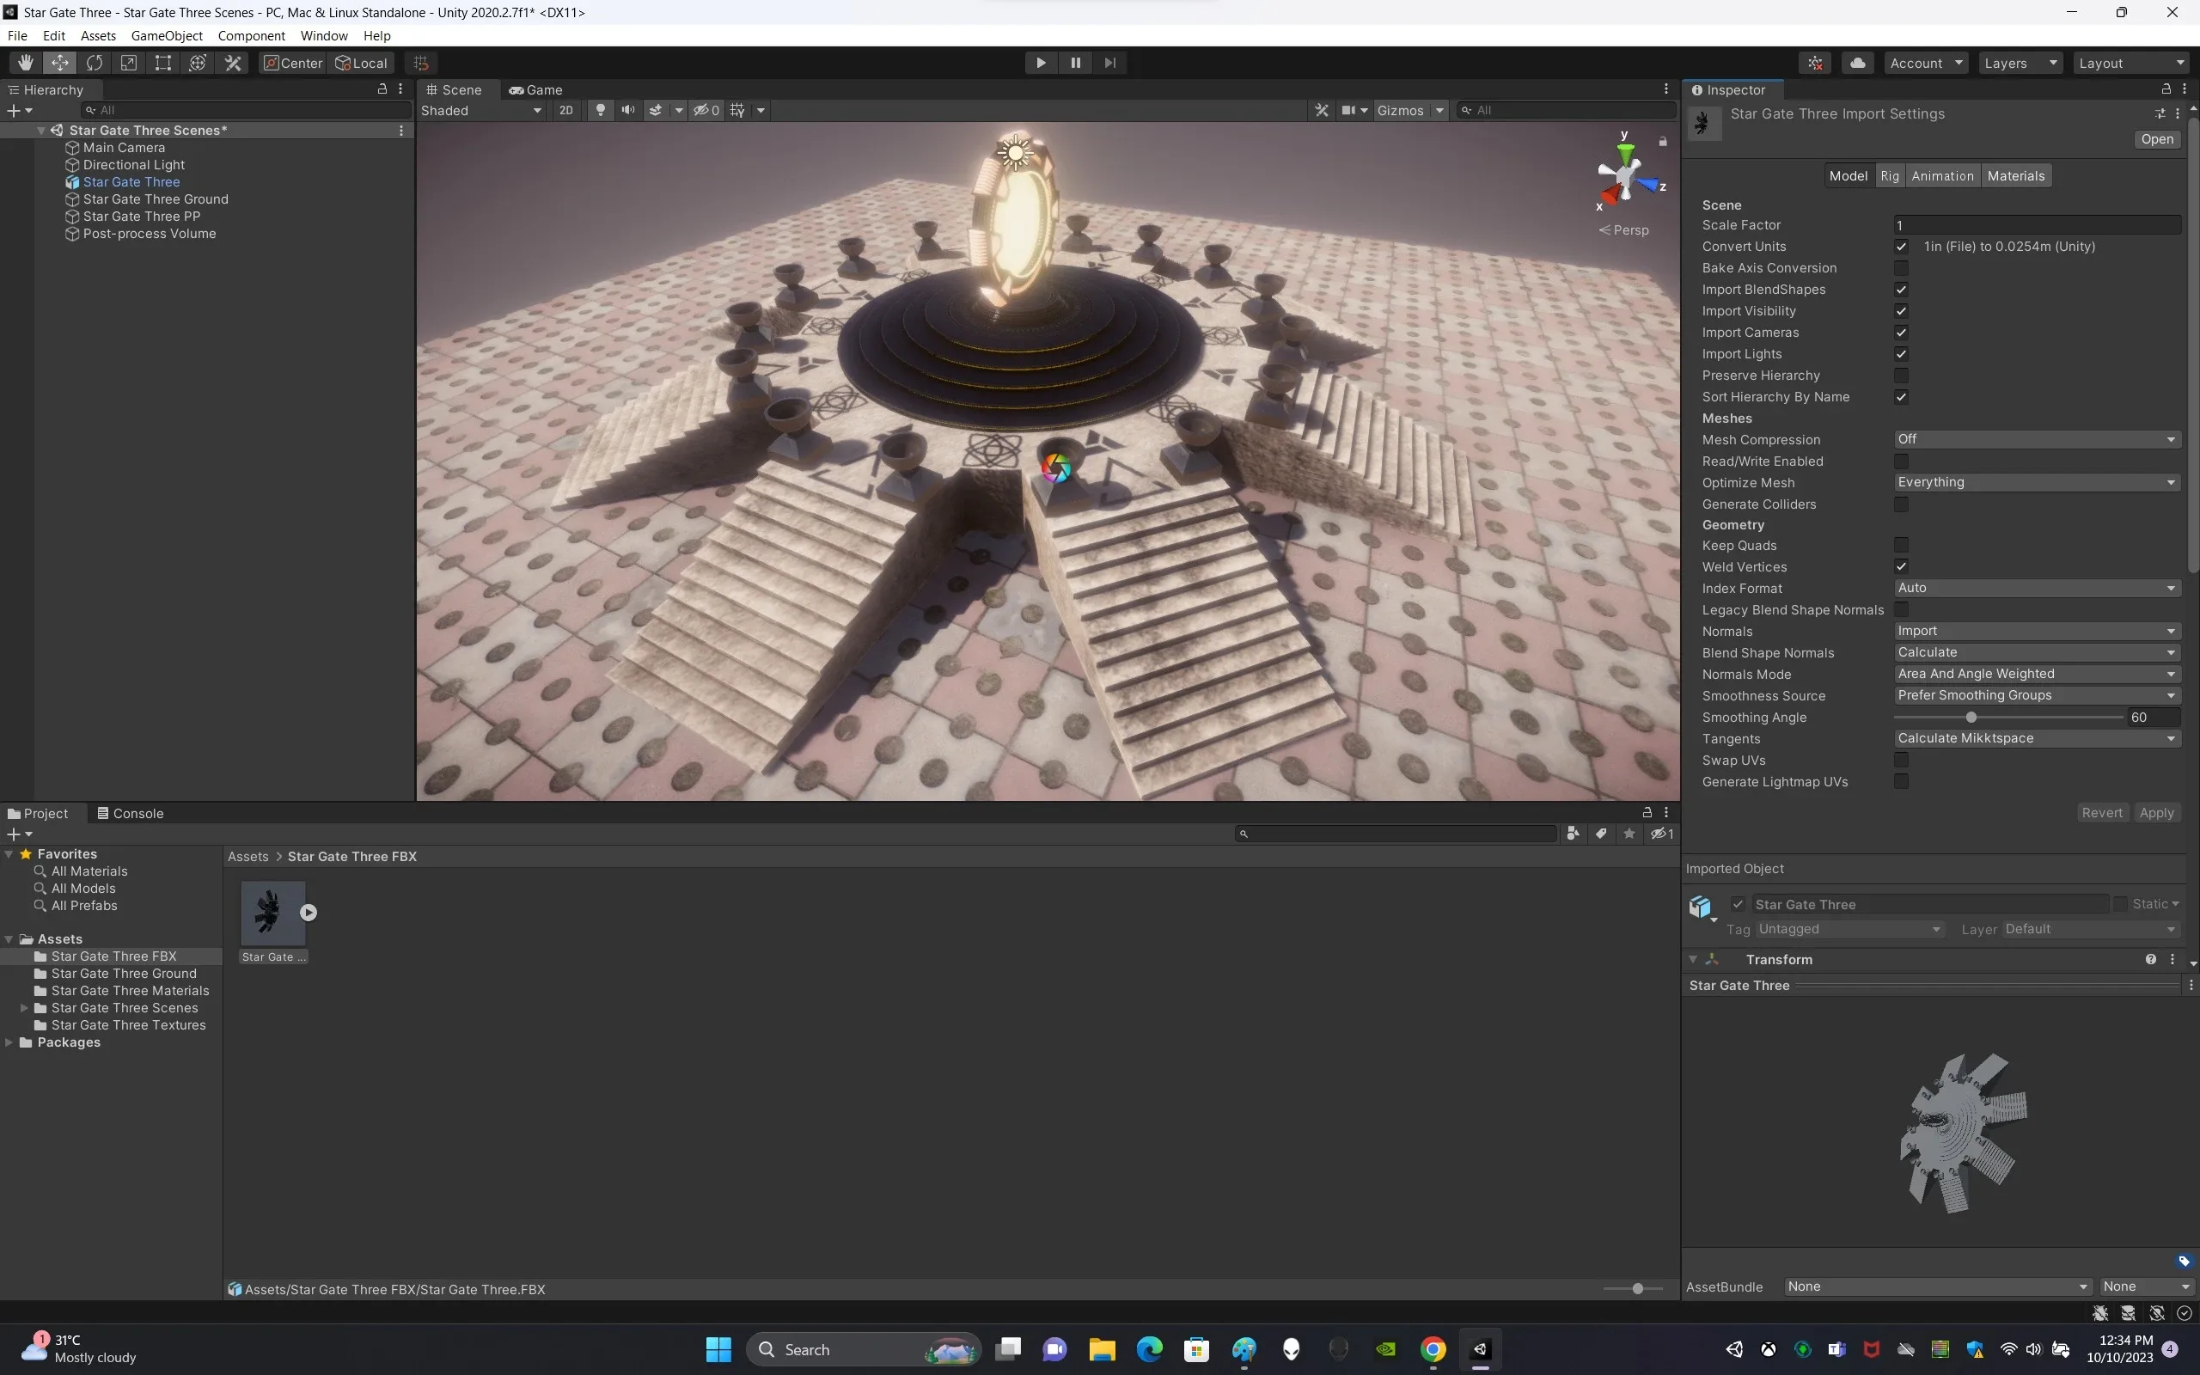Disable Import Cameras checkbox
Image resolution: width=2200 pixels, height=1375 pixels.
pos(1901,333)
